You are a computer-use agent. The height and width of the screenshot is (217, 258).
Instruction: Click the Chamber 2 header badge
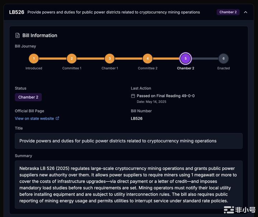tap(228, 12)
